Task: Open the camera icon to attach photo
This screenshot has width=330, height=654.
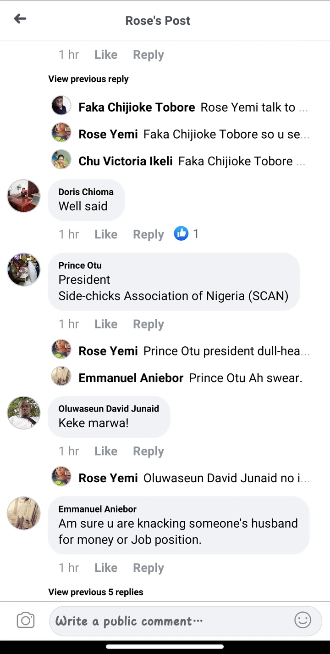Action: point(26,620)
